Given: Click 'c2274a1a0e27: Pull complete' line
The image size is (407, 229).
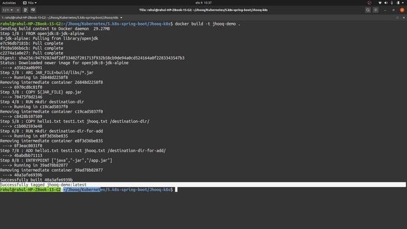Looking at the screenshot, I should tap(32, 53).
